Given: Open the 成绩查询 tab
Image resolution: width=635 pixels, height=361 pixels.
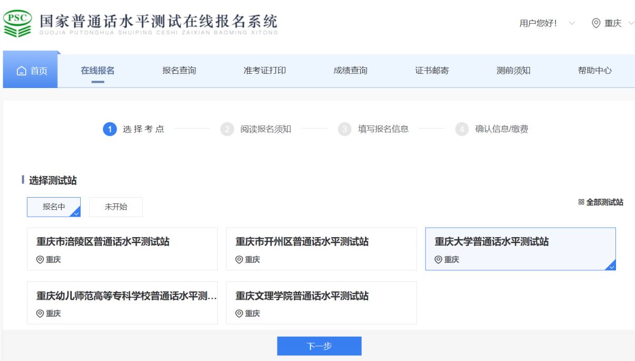Looking at the screenshot, I should [x=350, y=71].
